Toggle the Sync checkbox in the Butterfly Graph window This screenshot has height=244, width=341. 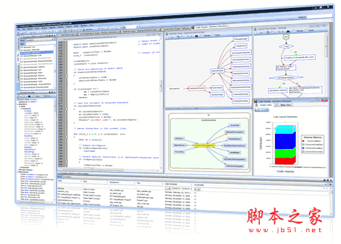[x=213, y=35]
